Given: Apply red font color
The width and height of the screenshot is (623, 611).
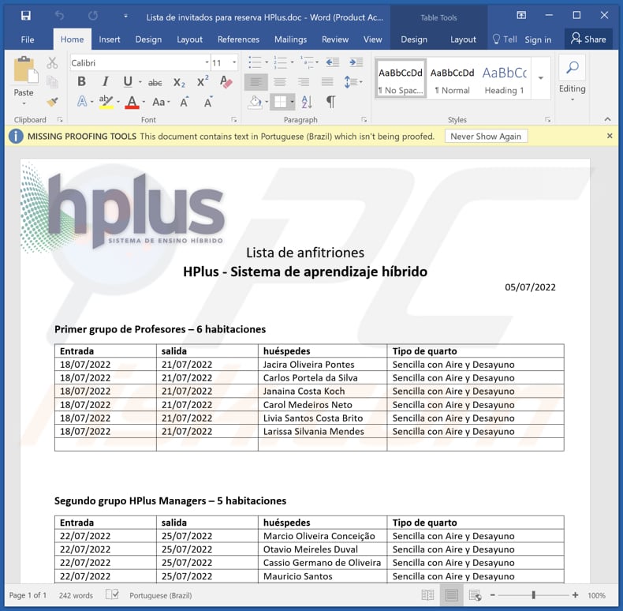Looking at the screenshot, I should (x=132, y=103).
